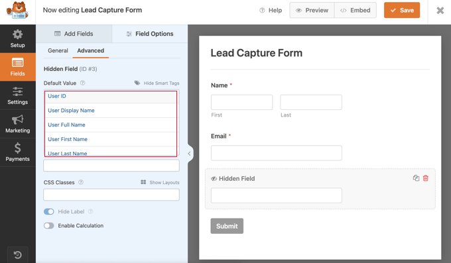Click the Hide Smart Tags link
Screen dimensions: 451x263
pos(161,83)
